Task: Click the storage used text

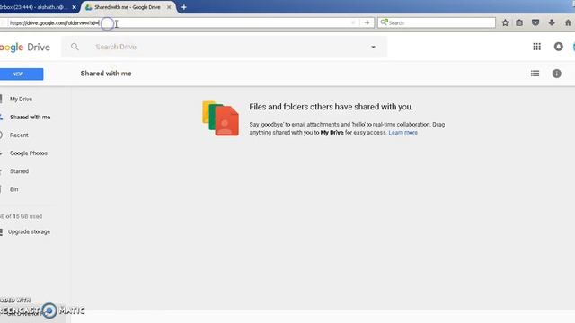Action: pos(22,216)
